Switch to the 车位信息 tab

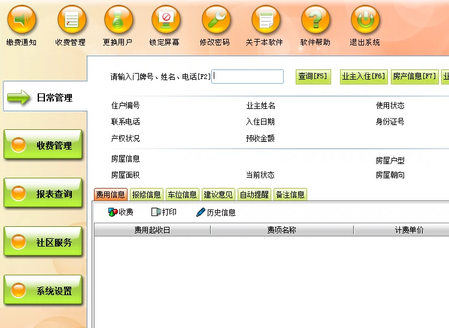point(183,195)
